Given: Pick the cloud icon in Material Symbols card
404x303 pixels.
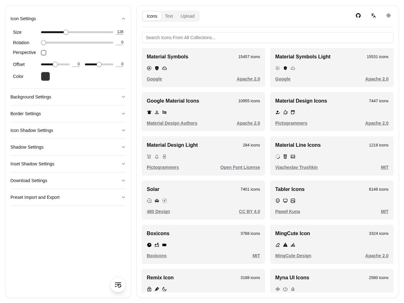Looking at the screenshot, I should (x=164, y=68).
